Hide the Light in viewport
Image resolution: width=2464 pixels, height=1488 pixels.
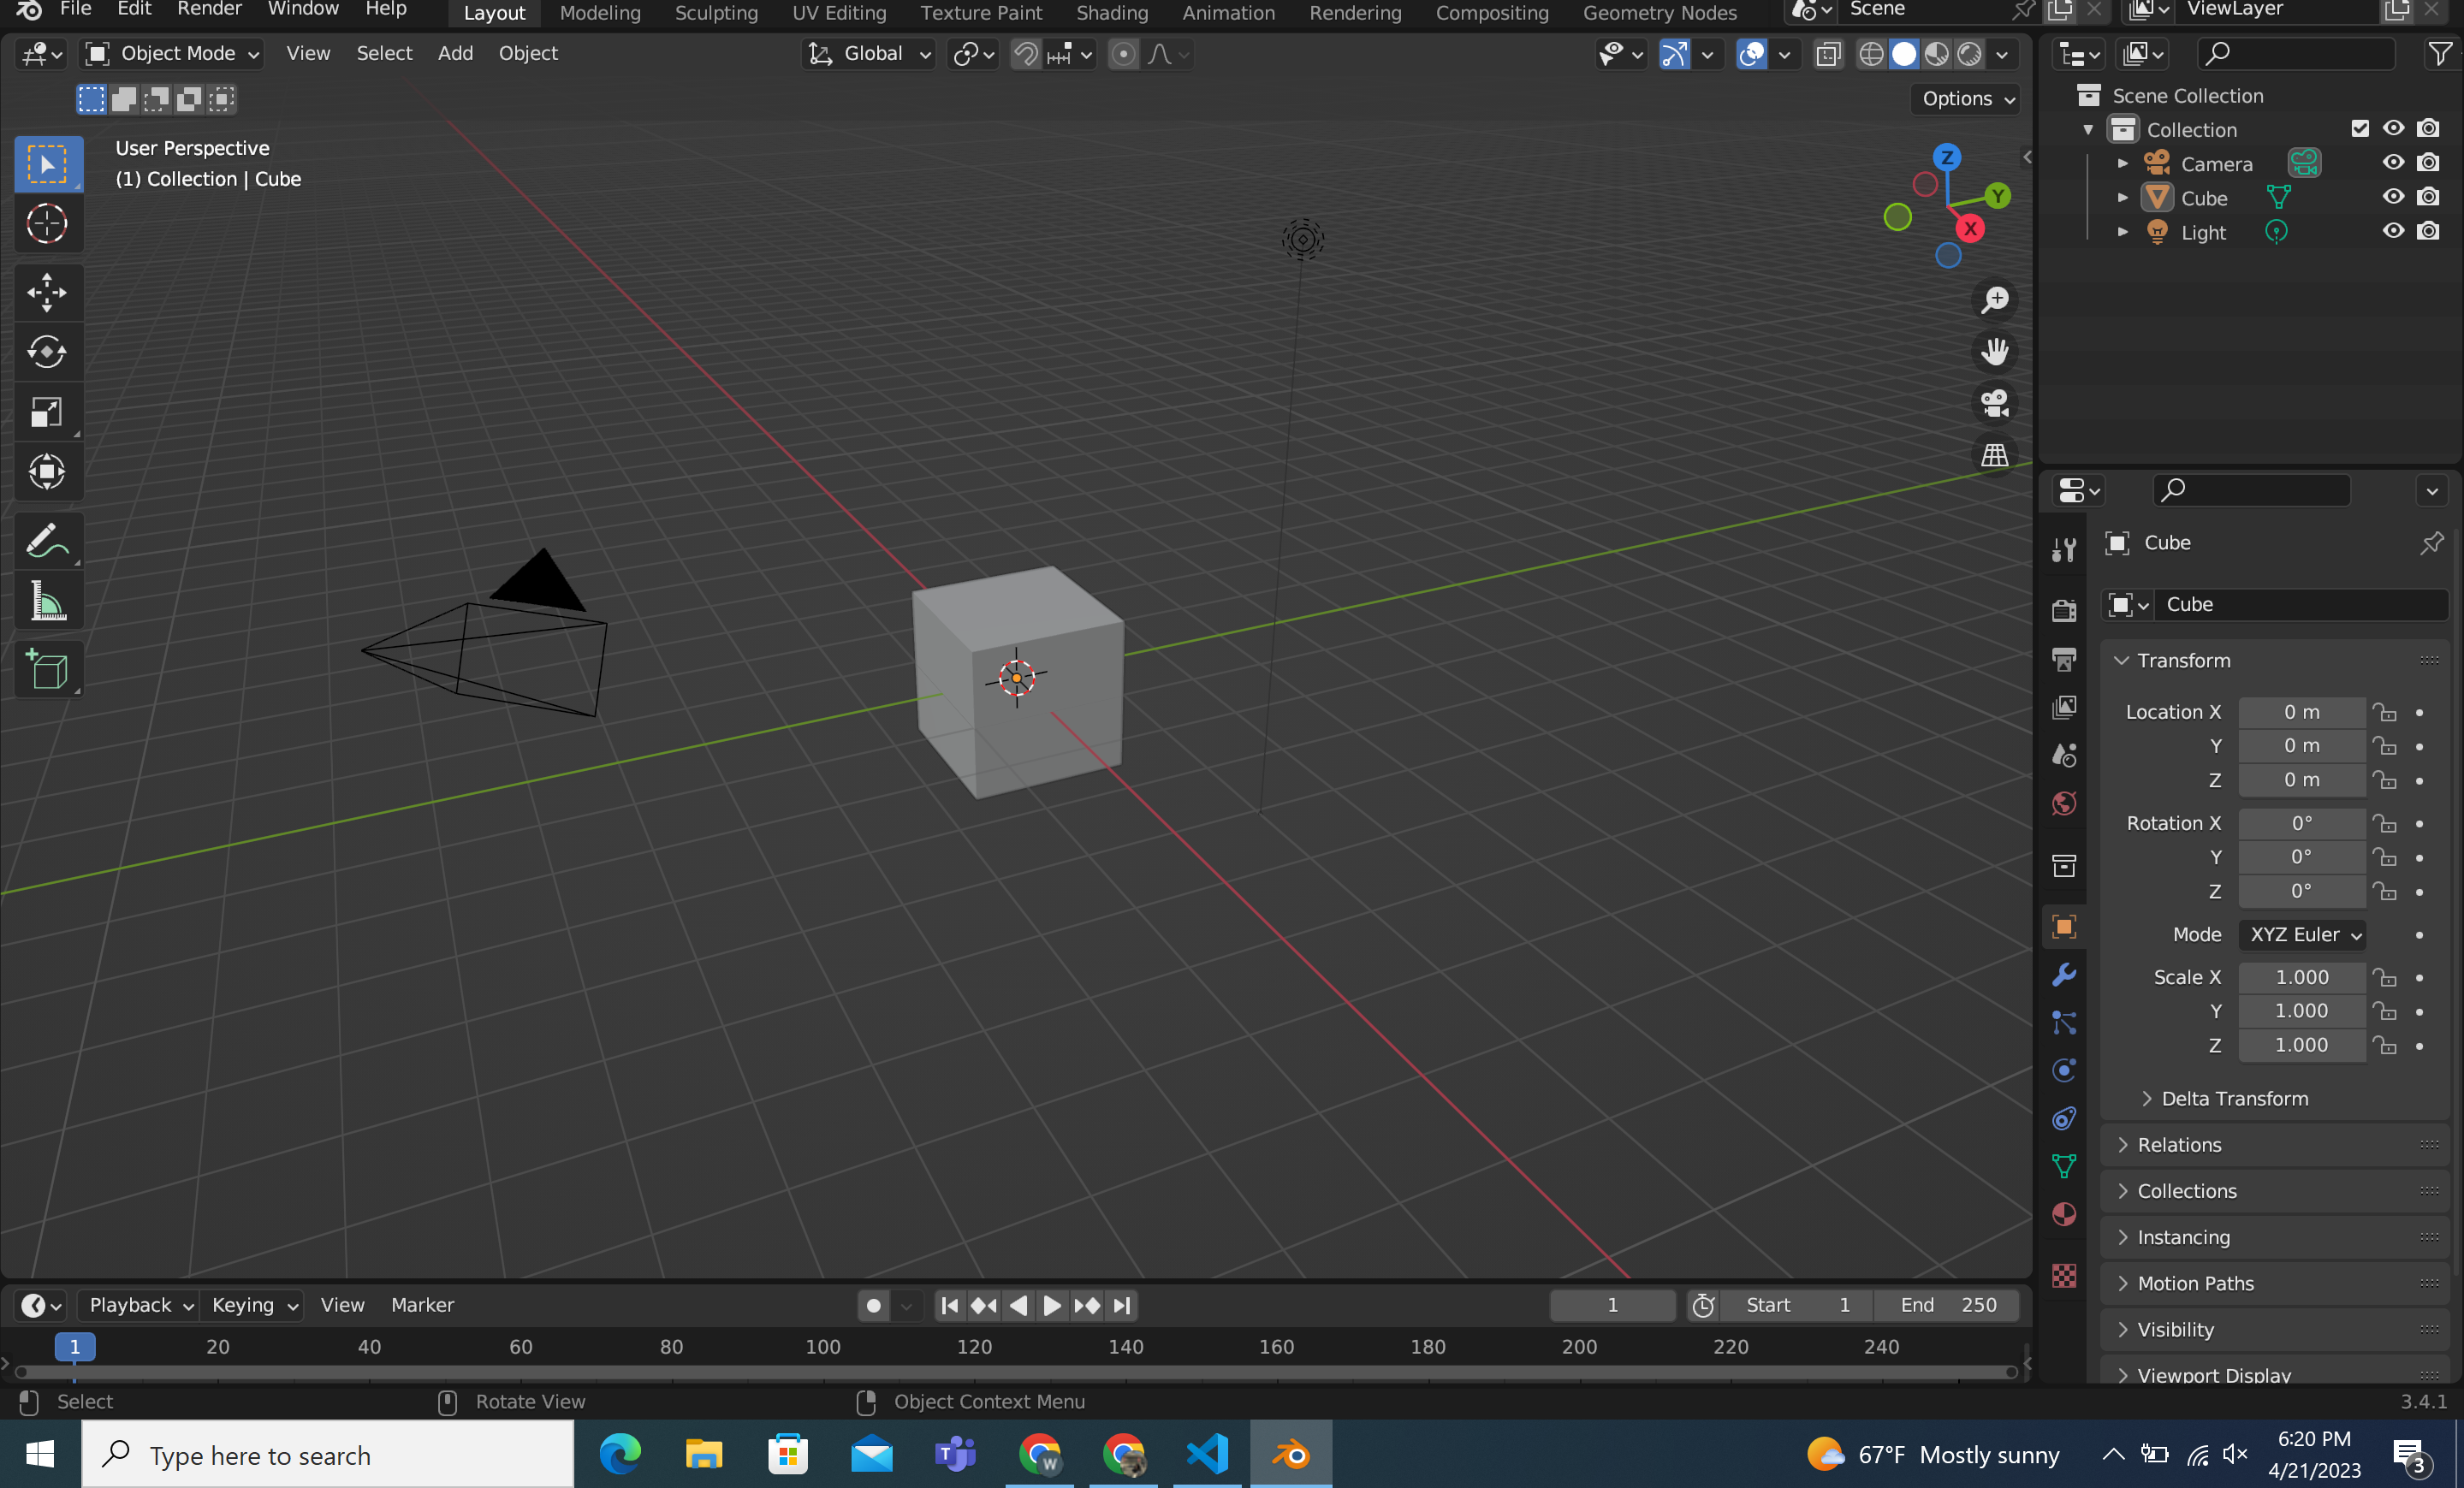[2392, 231]
